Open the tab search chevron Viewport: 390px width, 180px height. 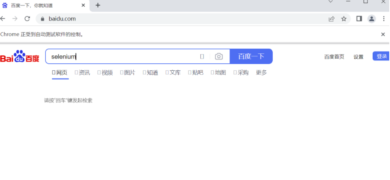click(331, 2)
